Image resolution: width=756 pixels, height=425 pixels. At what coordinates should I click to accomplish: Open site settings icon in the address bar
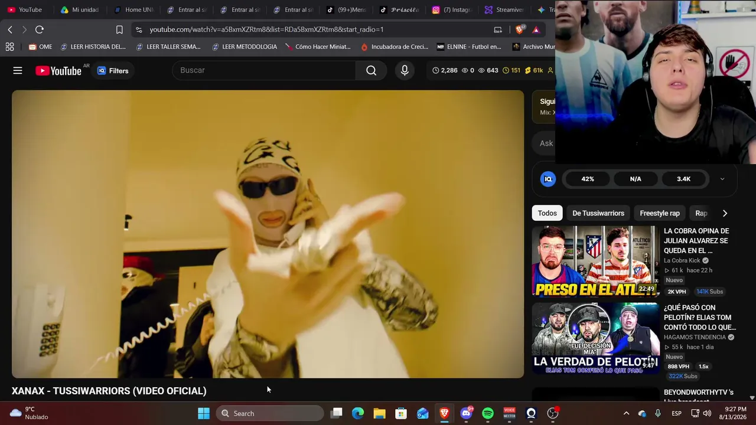(138, 30)
